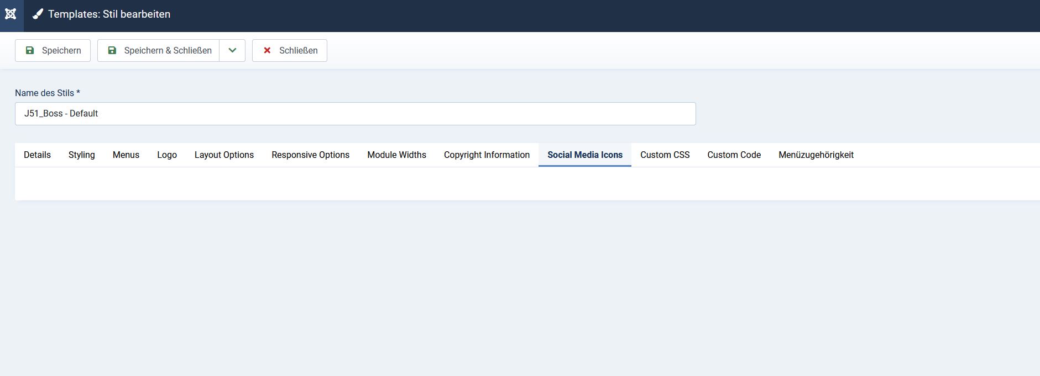Open the Copyright Information tab

click(x=487, y=155)
